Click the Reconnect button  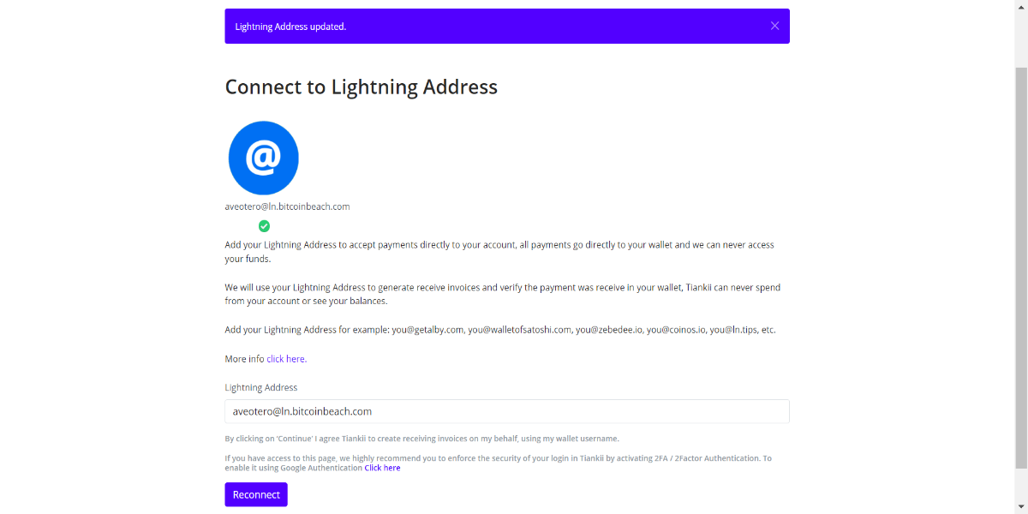click(256, 494)
